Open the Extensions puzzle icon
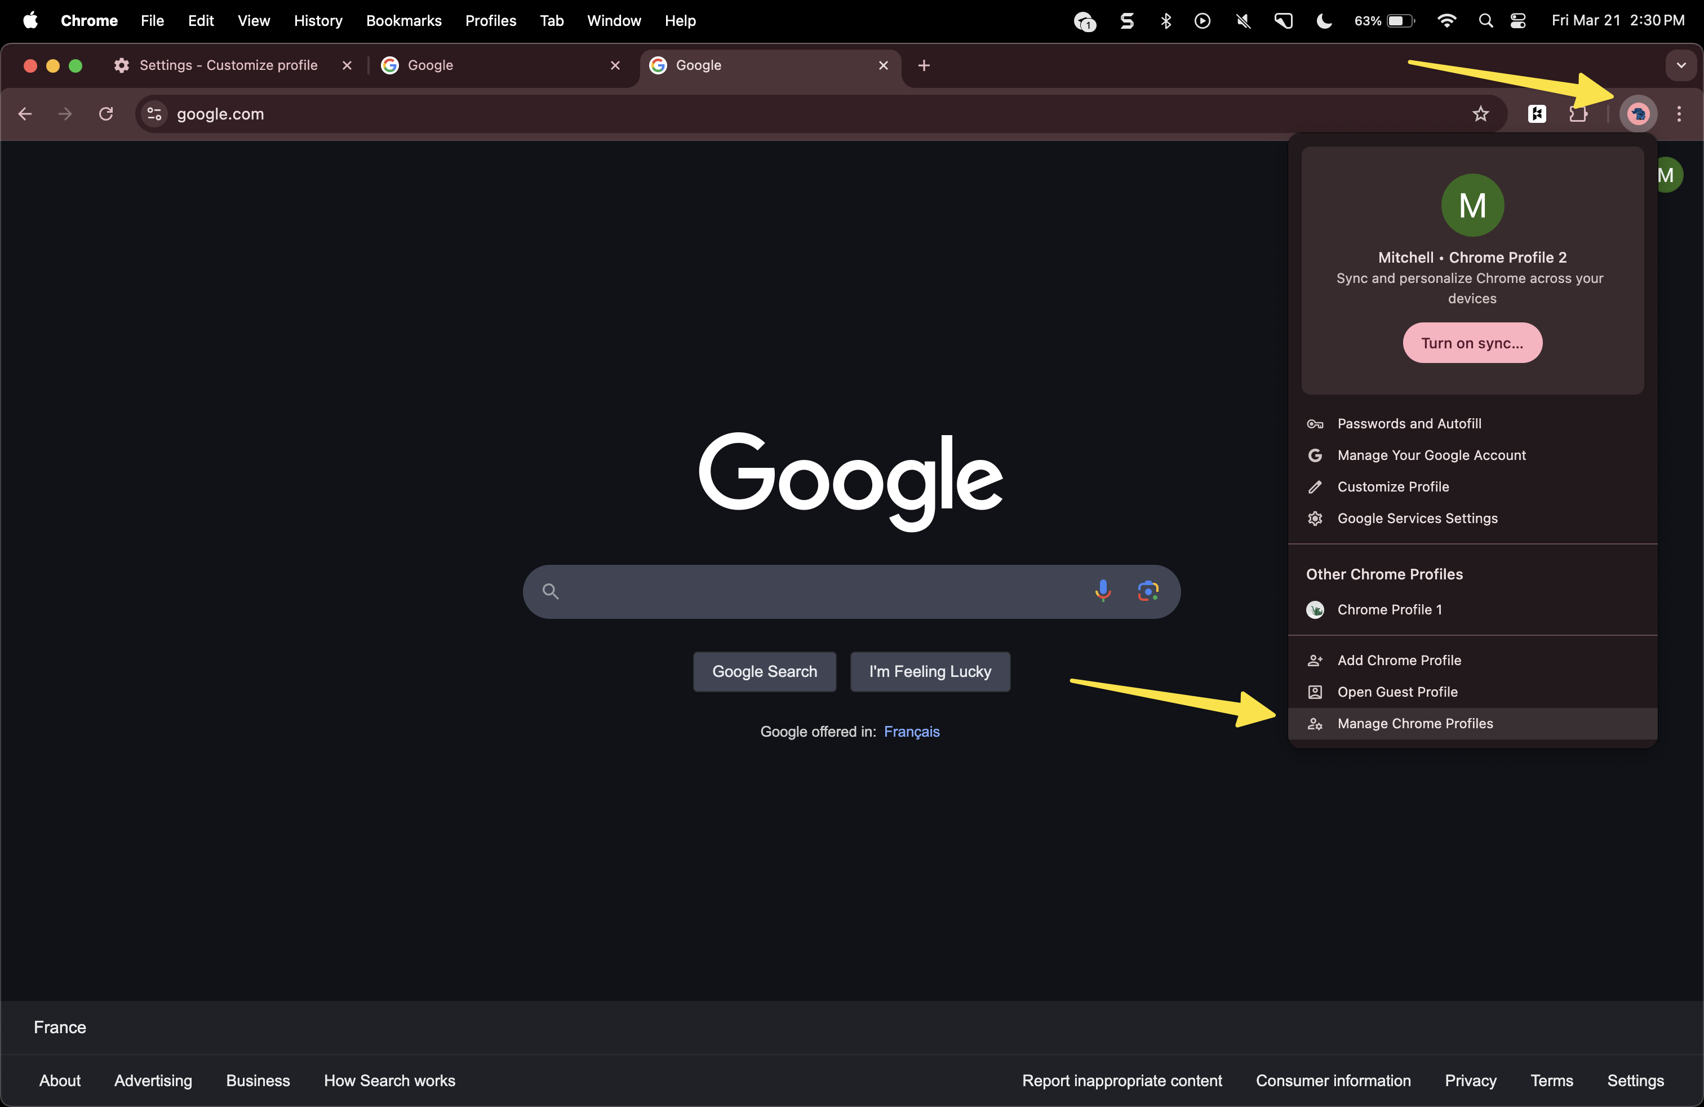Viewport: 1704px width, 1107px height. (x=1577, y=114)
